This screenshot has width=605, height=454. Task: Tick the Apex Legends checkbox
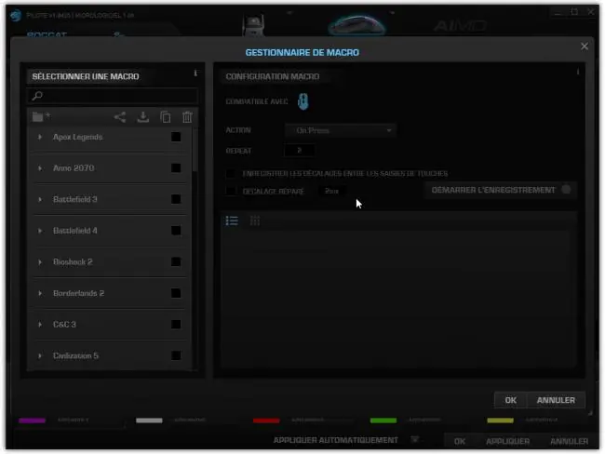pyautogui.click(x=176, y=137)
